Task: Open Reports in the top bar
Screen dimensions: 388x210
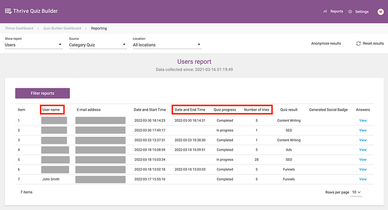Action: (337, 11)
